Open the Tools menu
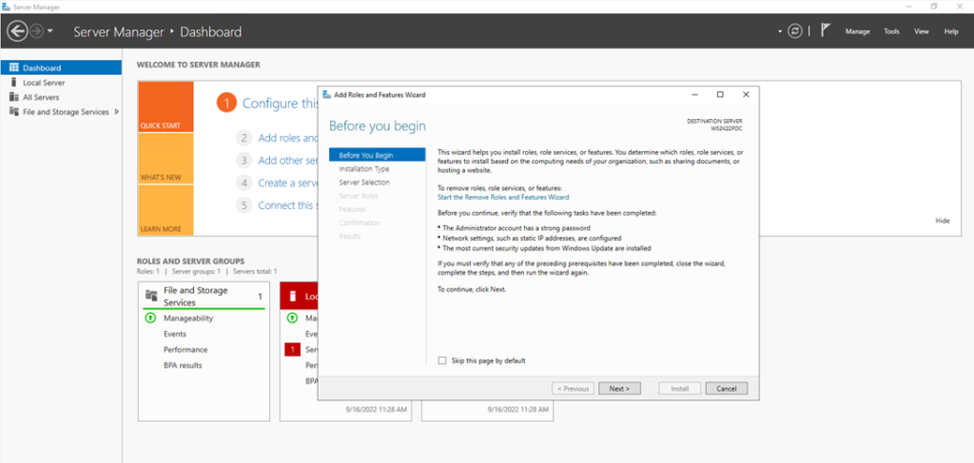974x463 pixels. coord(892,31)
